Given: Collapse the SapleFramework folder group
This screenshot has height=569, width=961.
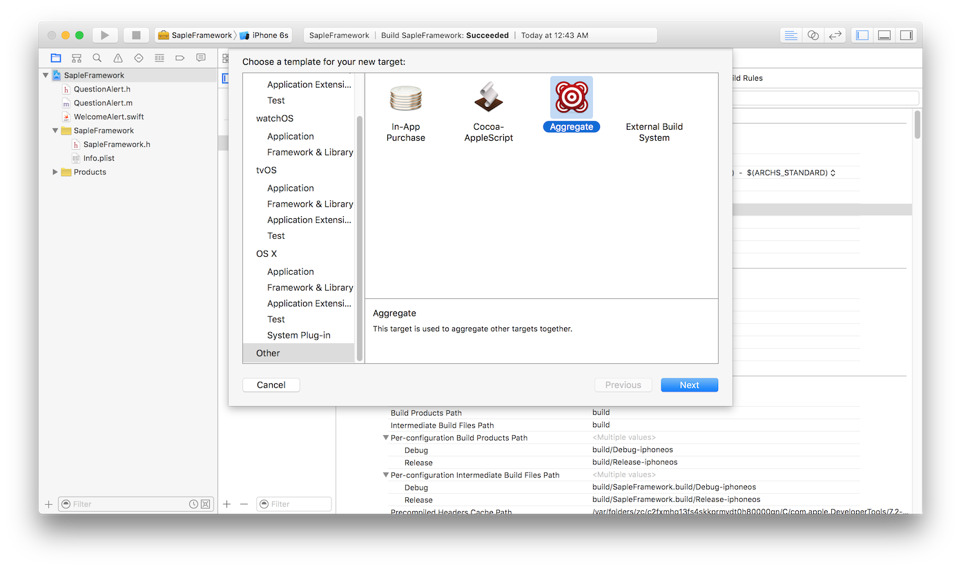Looking at the screenshot, I should pos(55,131).
